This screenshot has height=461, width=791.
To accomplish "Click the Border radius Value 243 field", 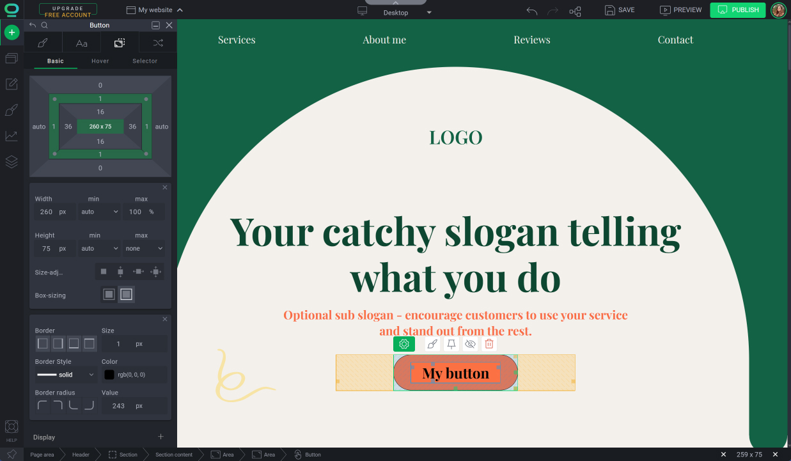I will pos(134,406).
